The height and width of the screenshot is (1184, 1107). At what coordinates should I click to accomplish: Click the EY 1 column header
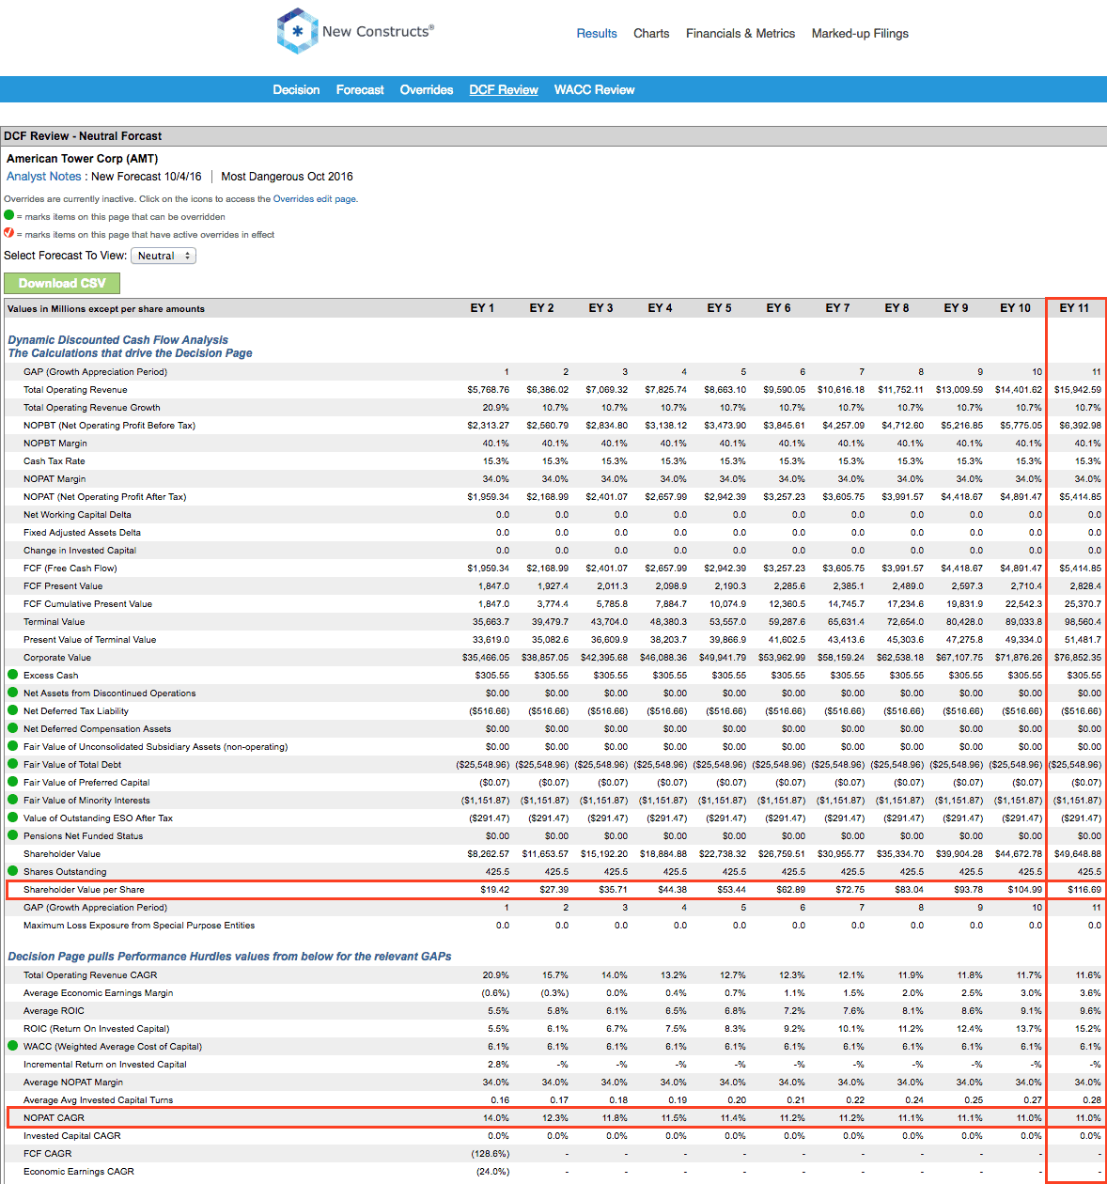click(482, 308)
